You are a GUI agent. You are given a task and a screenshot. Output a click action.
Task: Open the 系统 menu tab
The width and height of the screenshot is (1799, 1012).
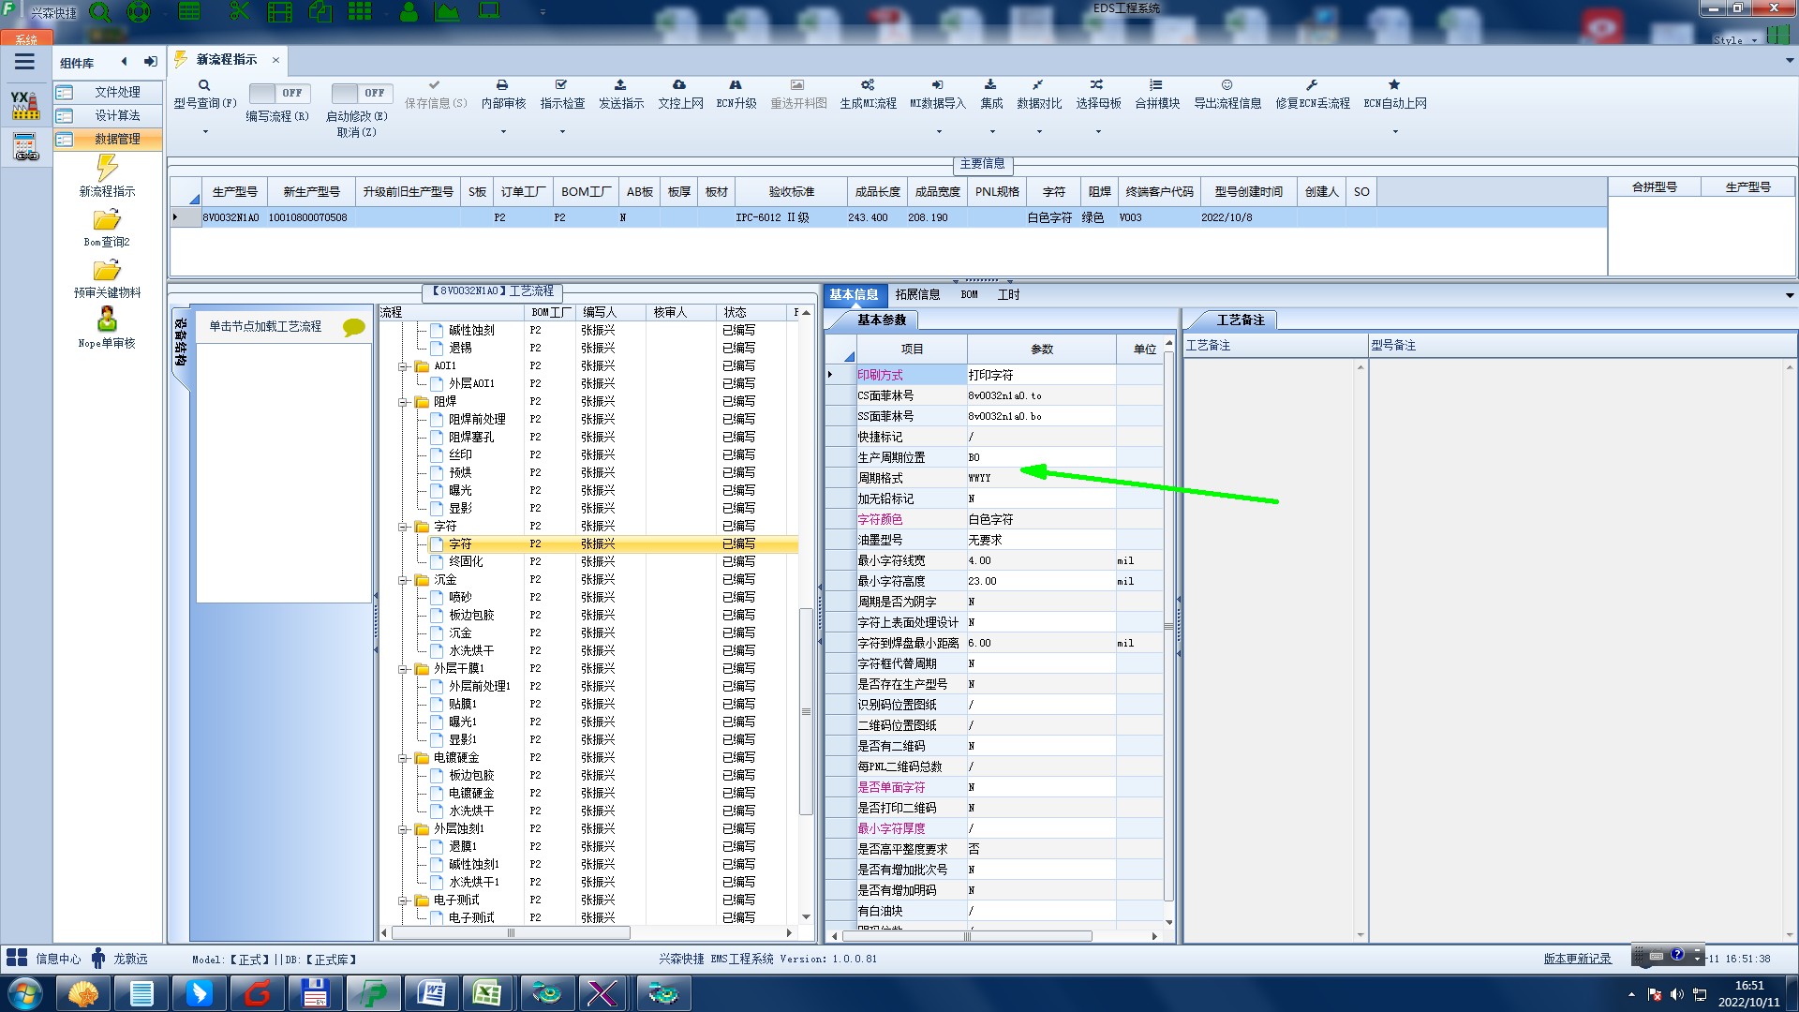point(26,38)
